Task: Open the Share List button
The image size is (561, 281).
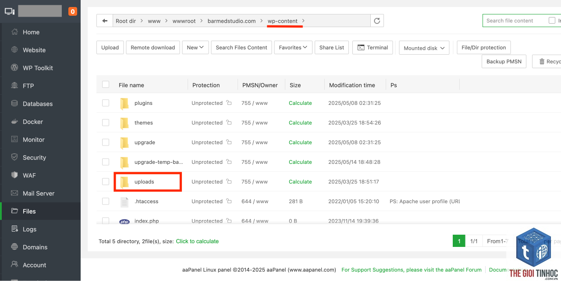Action: tap(332, 48)
